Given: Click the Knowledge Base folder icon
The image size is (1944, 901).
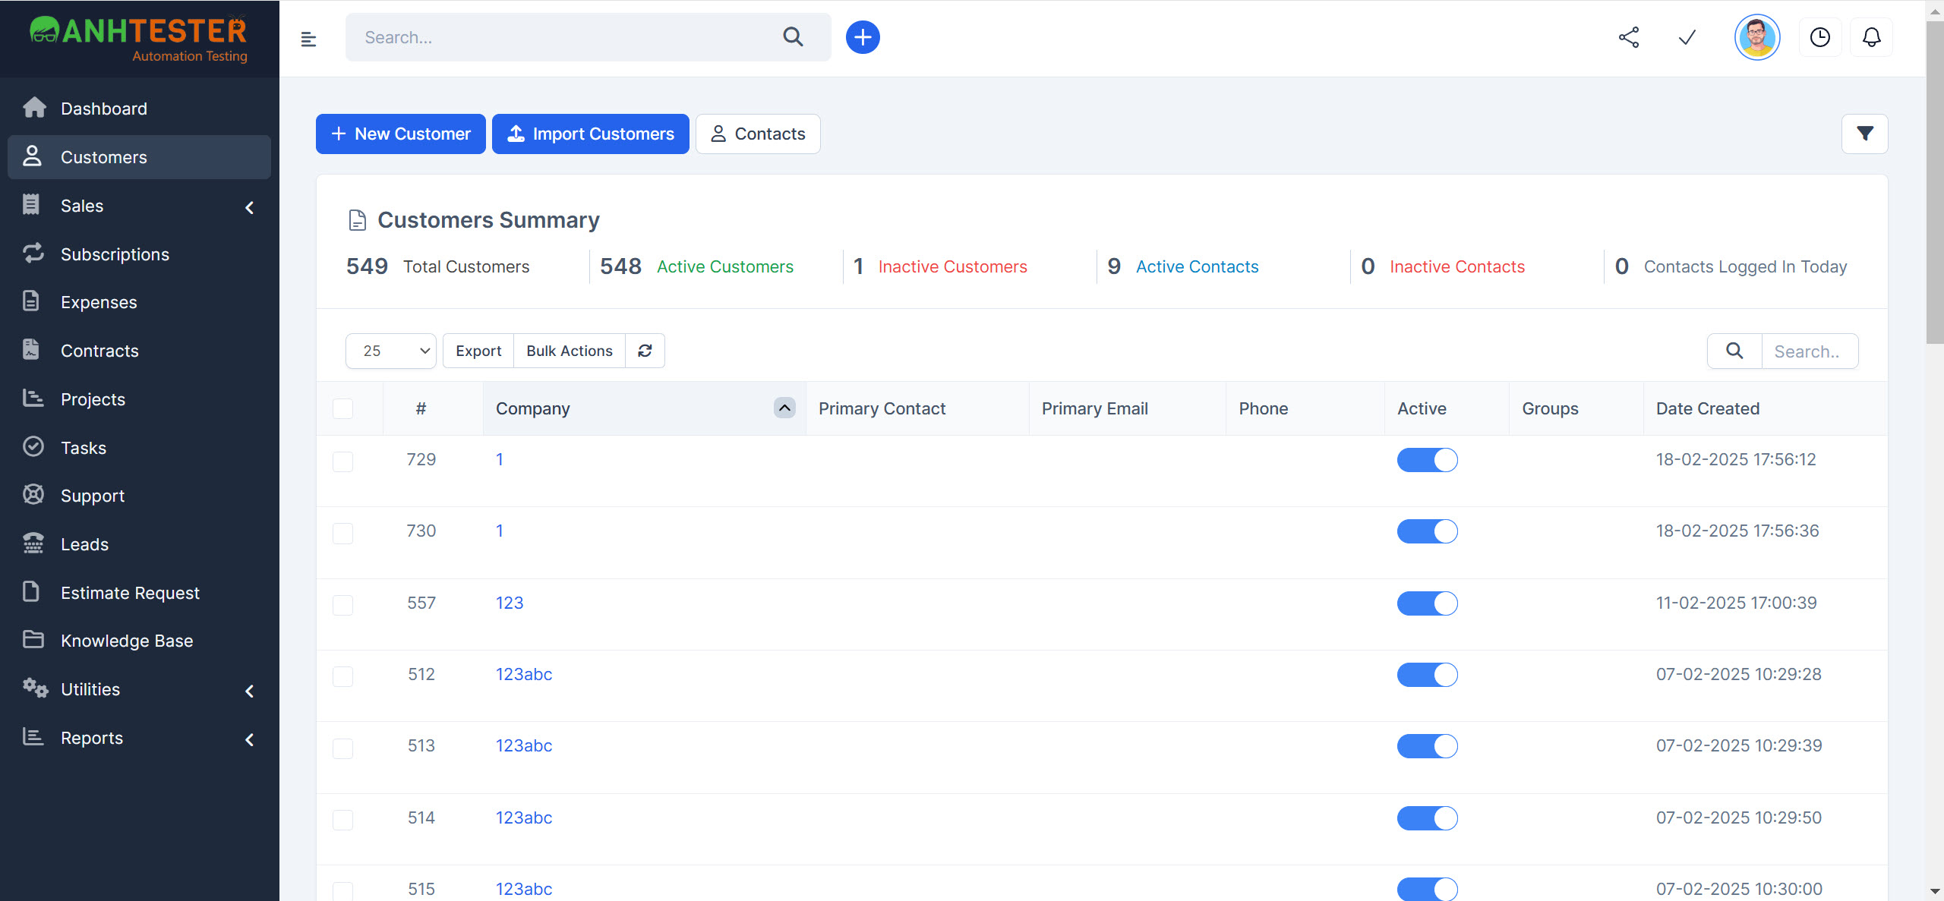Looking at the screenshot, I should (x=33, y=640).
